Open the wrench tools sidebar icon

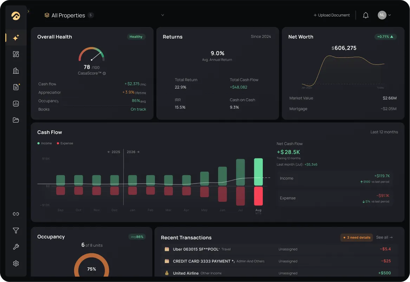click(16, 247)
